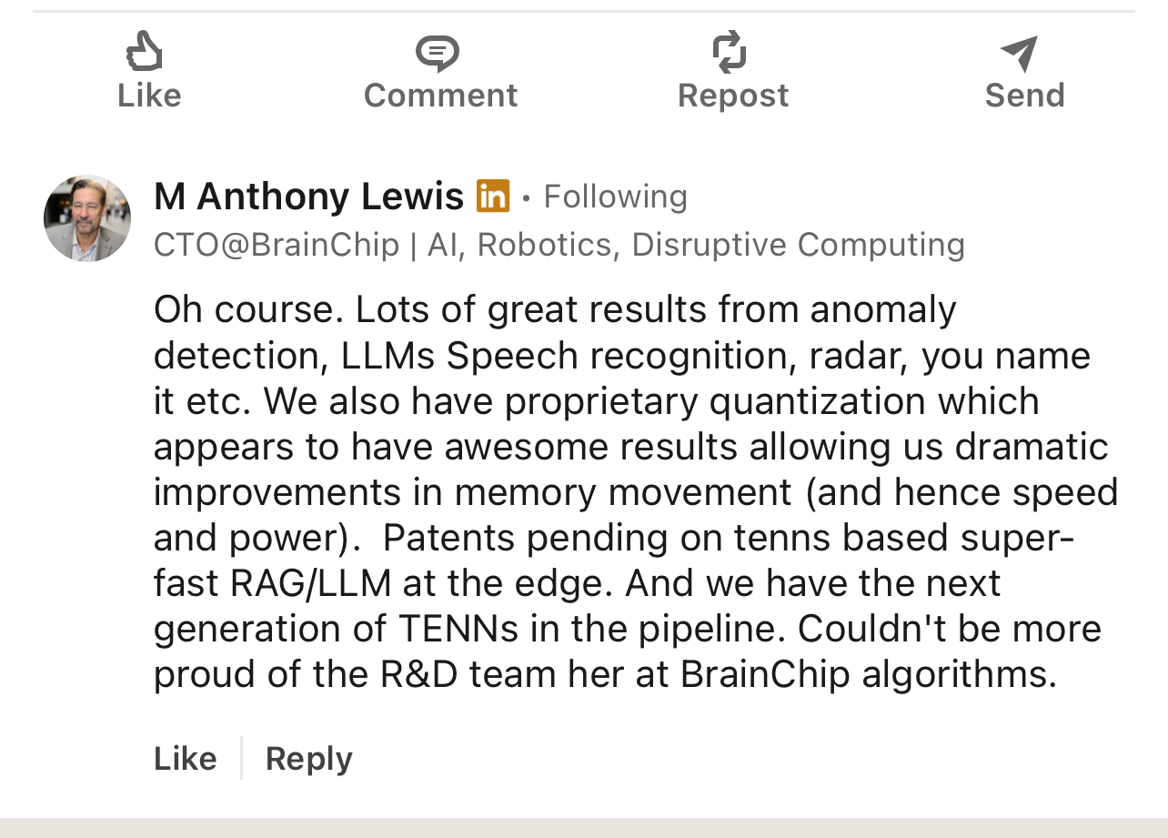The height and width of the screenshot is (838, 1168).
Task: Open M Anthony Lewis's profile photo
Action: [87, 218]
